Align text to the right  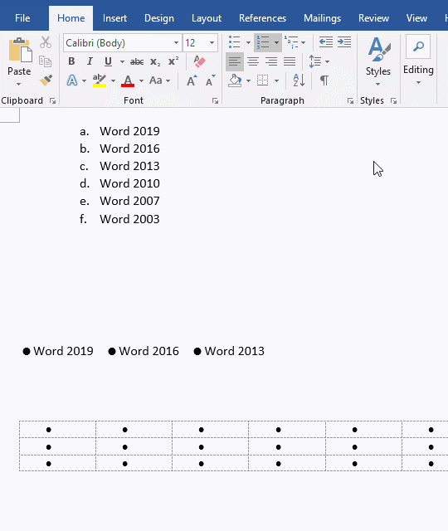271,61
